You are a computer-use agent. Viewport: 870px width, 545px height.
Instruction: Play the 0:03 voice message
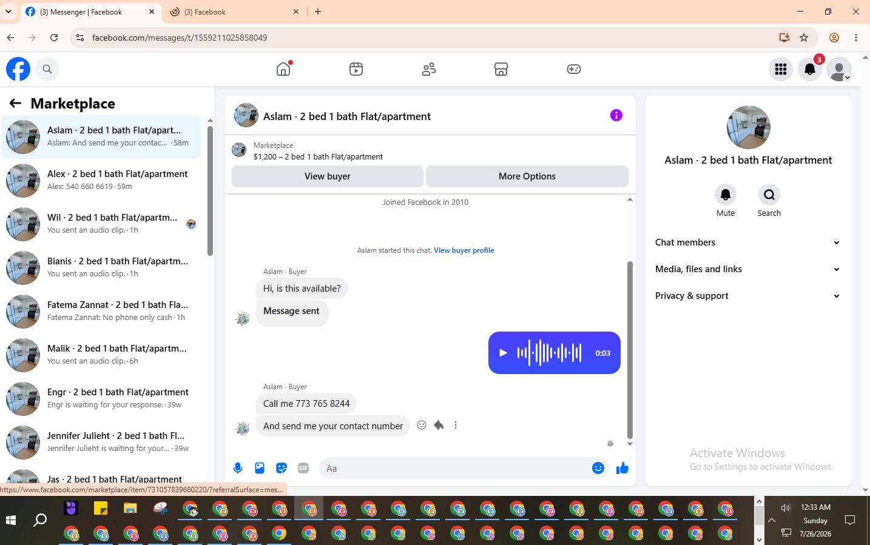(x=503, y=353)
